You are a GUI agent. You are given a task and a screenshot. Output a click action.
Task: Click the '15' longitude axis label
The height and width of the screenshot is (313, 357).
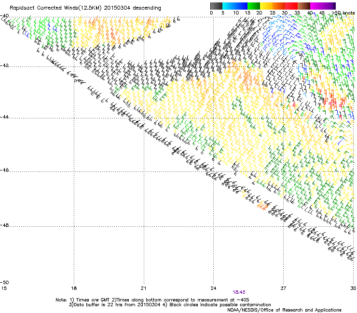tap(4, 288)
